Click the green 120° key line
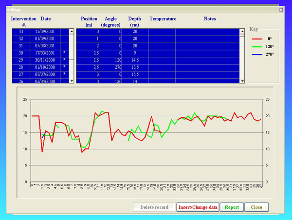 point(257,47)
